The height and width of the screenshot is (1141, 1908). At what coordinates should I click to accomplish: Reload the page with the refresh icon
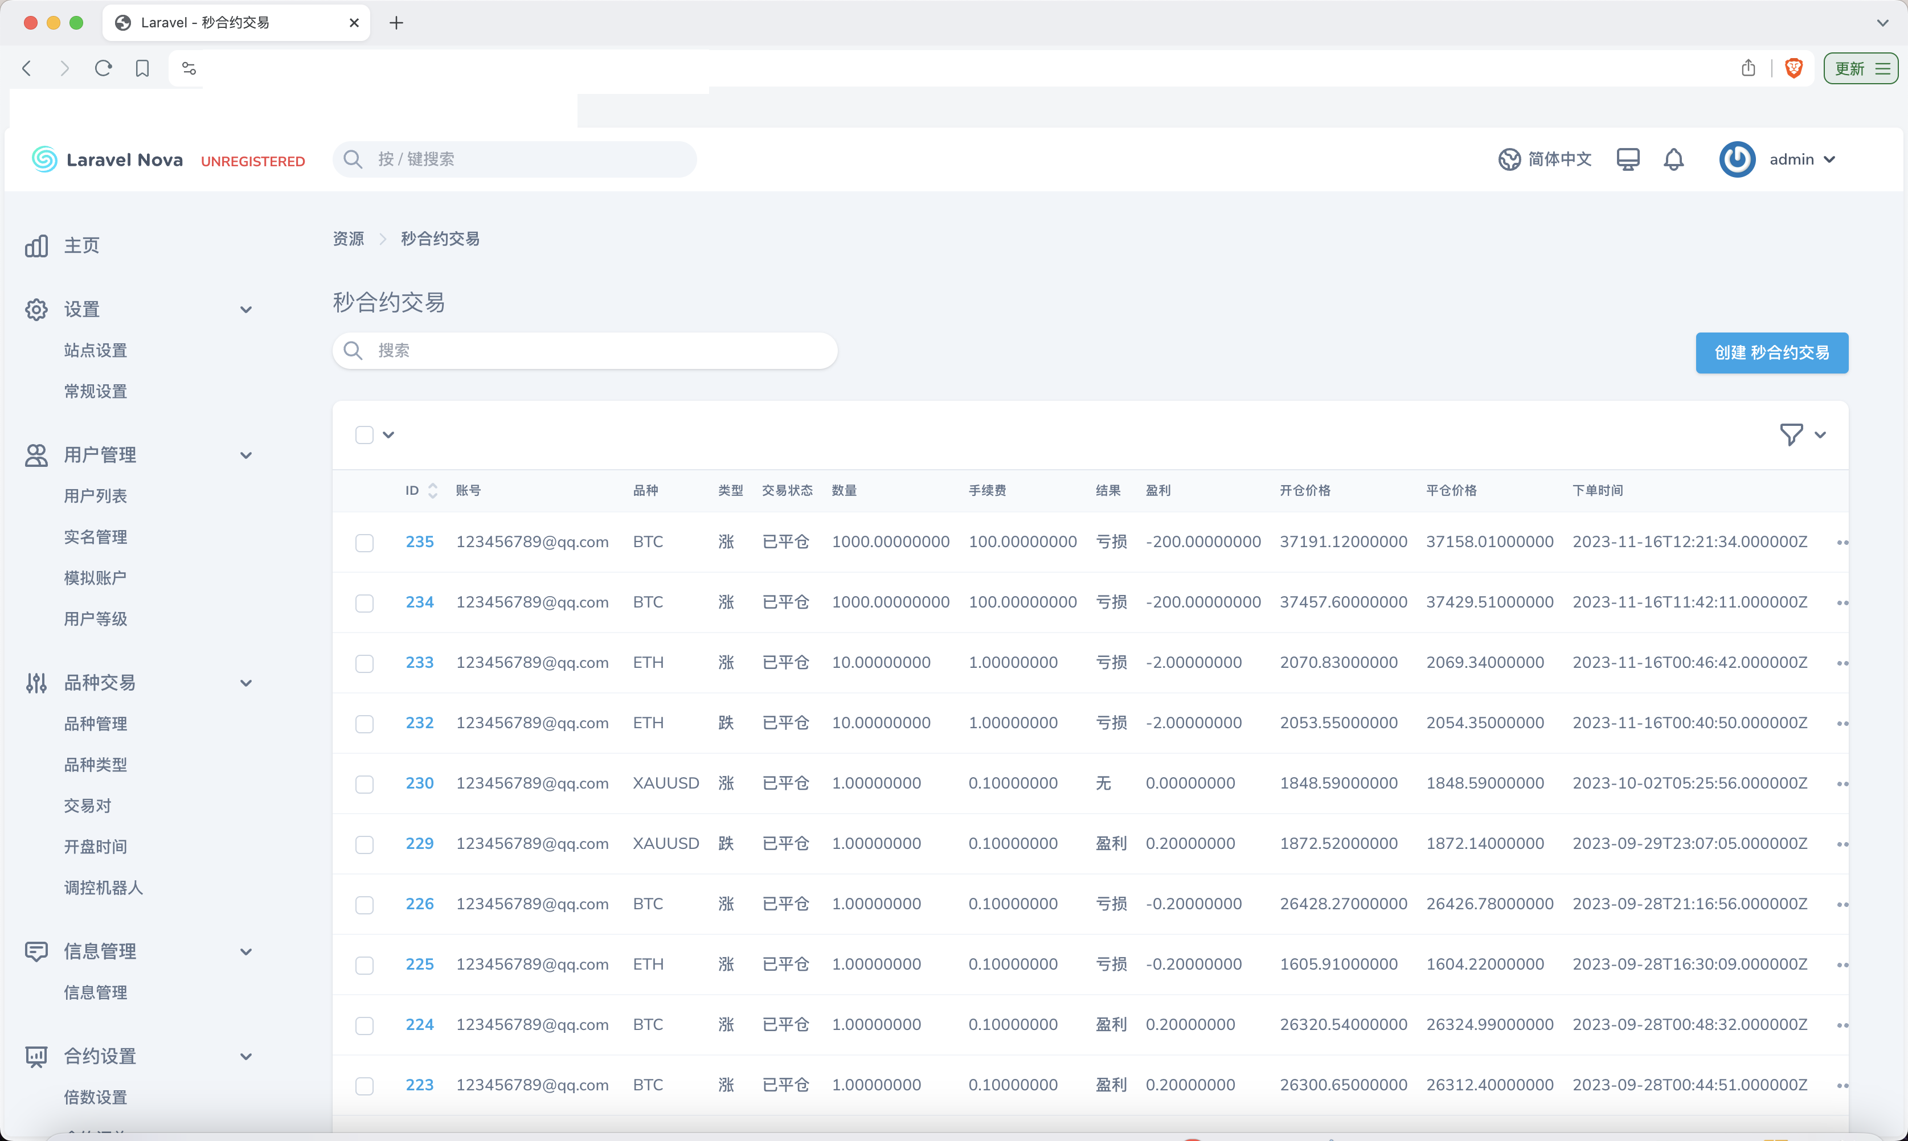[x=103, y=68]
